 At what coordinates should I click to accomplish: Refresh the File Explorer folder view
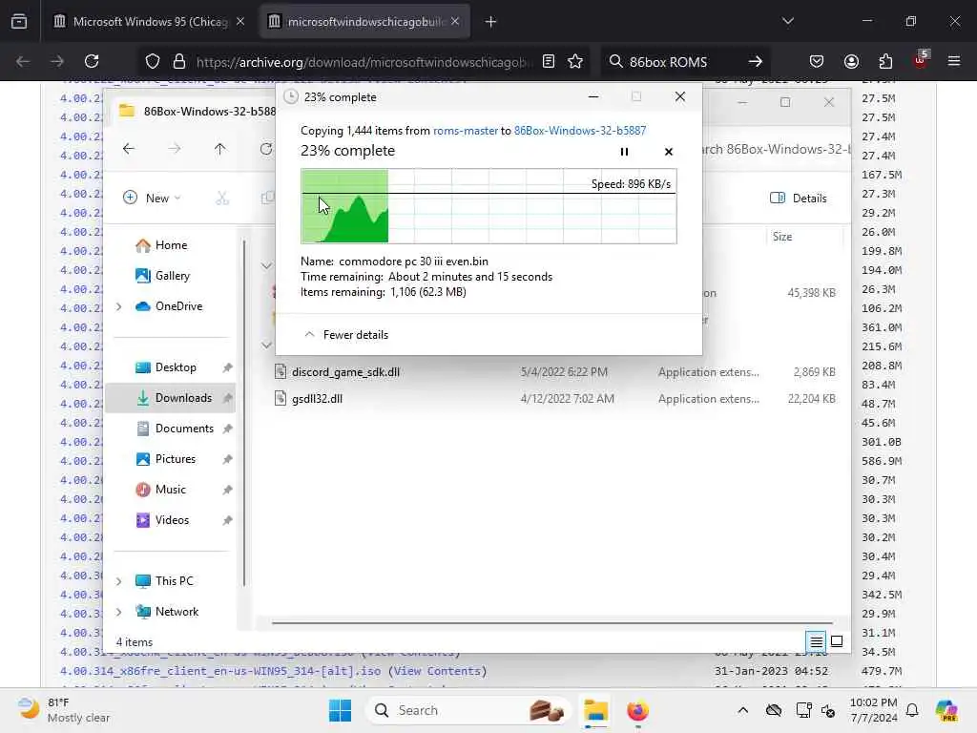pyautogui.click(x=266, y=148)
